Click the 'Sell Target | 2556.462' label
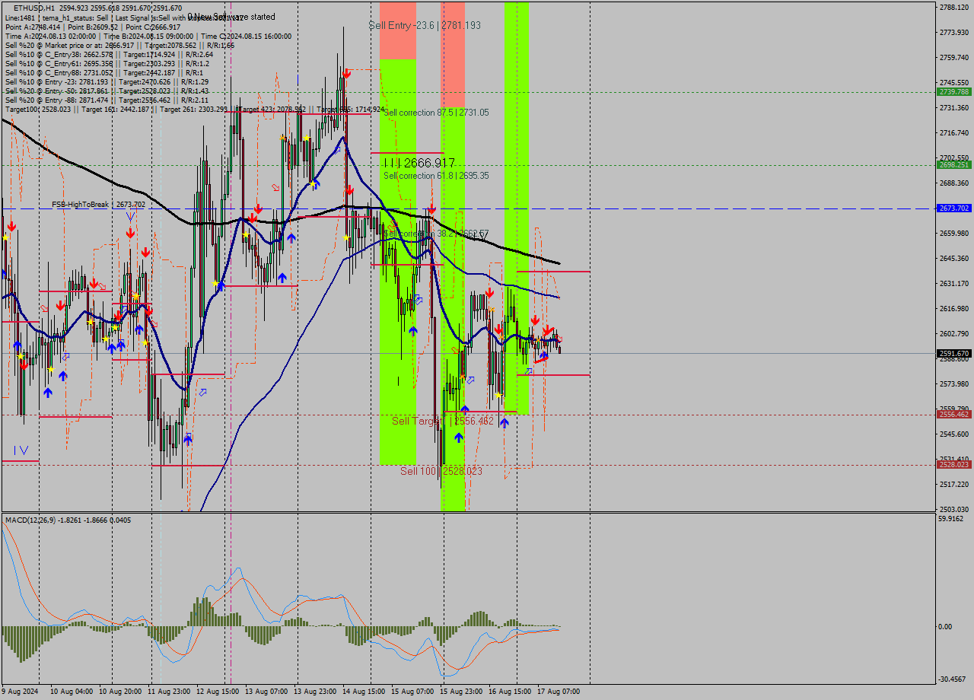The image size is (974, 700). point(443,421)
